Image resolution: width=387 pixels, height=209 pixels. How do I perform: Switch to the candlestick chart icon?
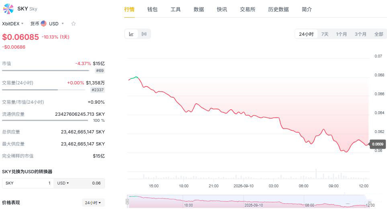pyautogui.click(x=144, y=34)
